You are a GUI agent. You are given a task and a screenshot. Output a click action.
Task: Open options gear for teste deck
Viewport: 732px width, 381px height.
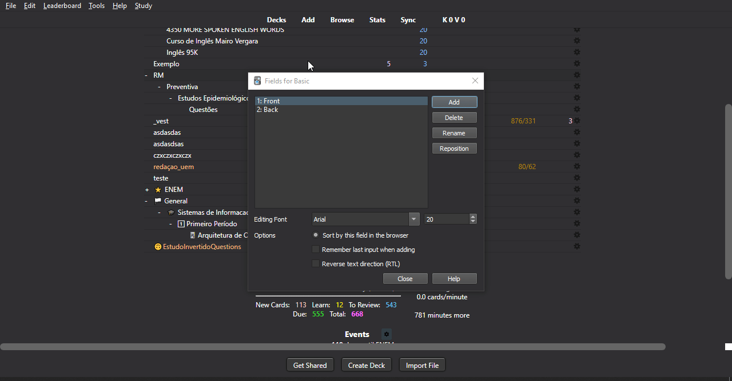pyautogui.click(x=577, y=178)
